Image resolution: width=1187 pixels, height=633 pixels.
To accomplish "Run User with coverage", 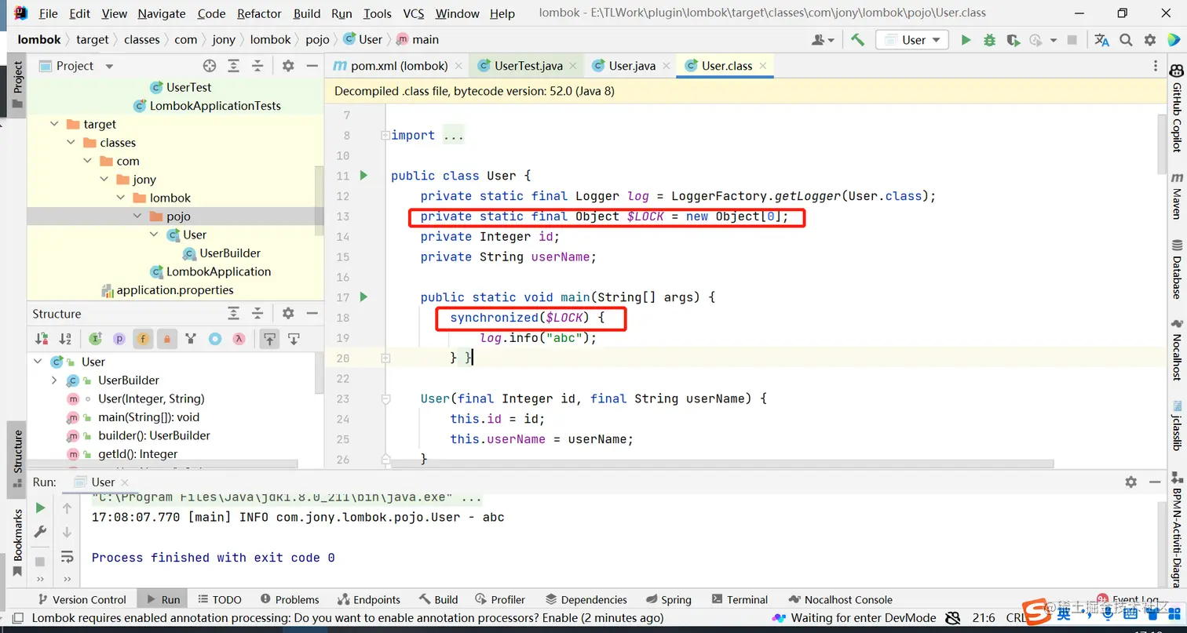I will click(1013, 40).
